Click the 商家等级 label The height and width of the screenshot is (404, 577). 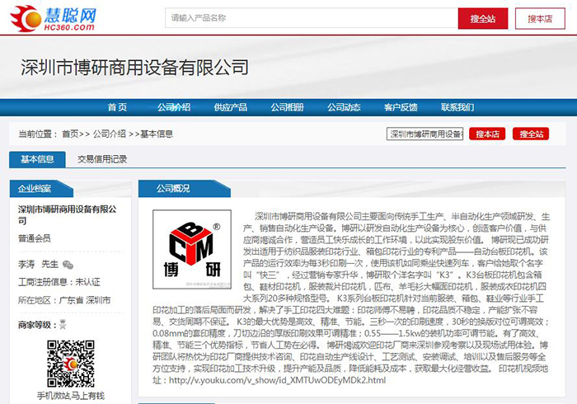[37, 325]
